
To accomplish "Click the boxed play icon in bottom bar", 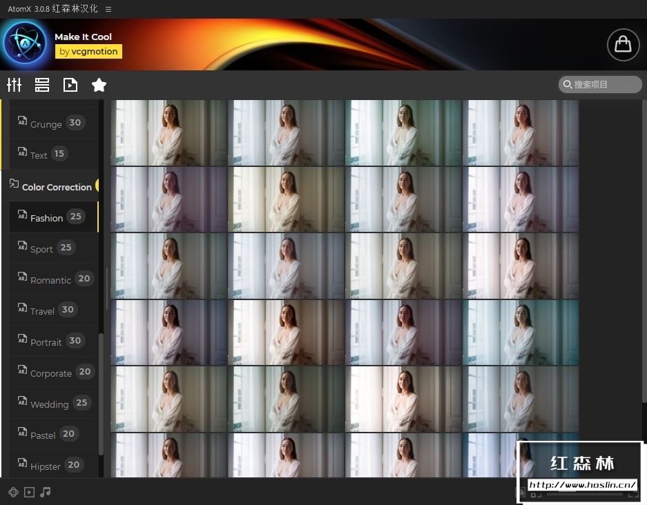I will coord(29,492).
